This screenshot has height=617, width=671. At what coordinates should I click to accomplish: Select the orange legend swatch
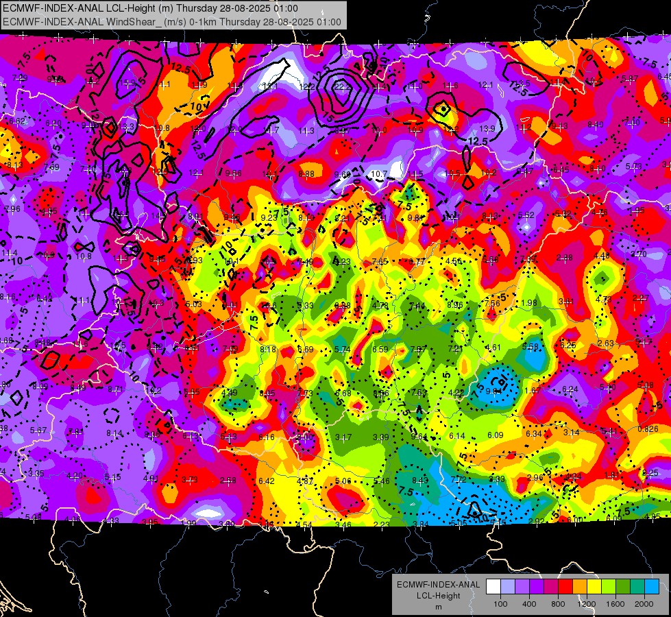pos(579,587)
